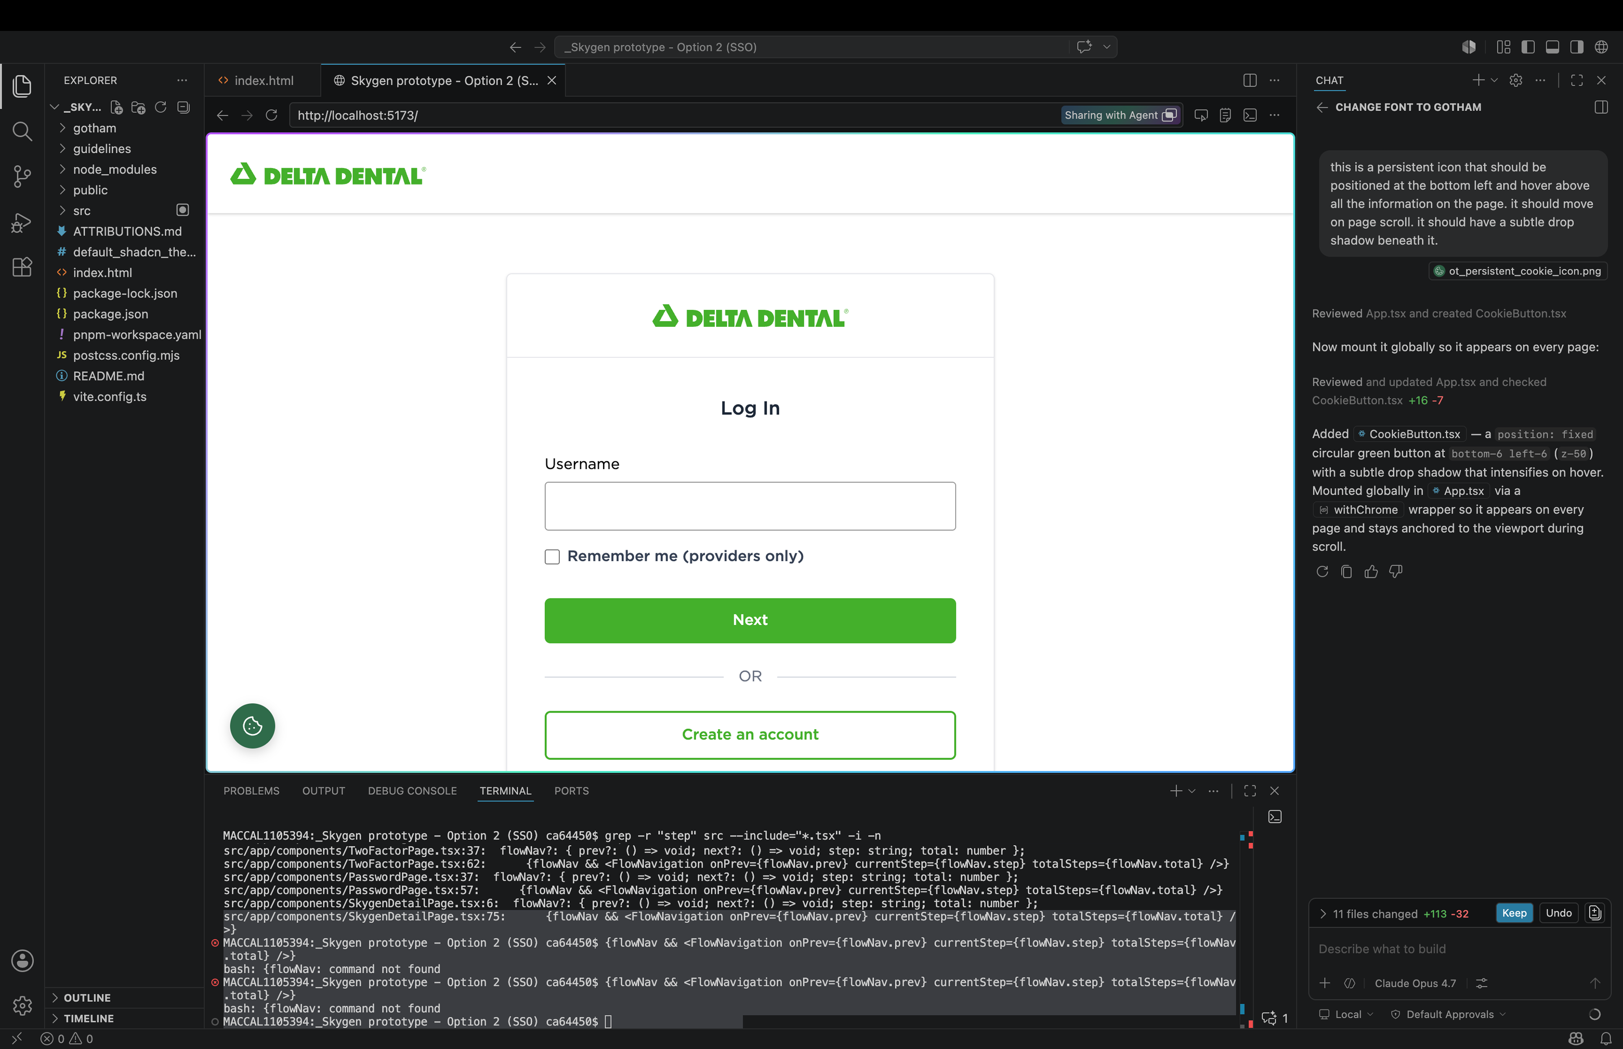Toggle the primary side bar layout button
This screenshot has width=1623, height=1049.
(x=1528, y=47)
